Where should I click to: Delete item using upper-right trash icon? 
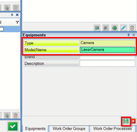point(132,28)
